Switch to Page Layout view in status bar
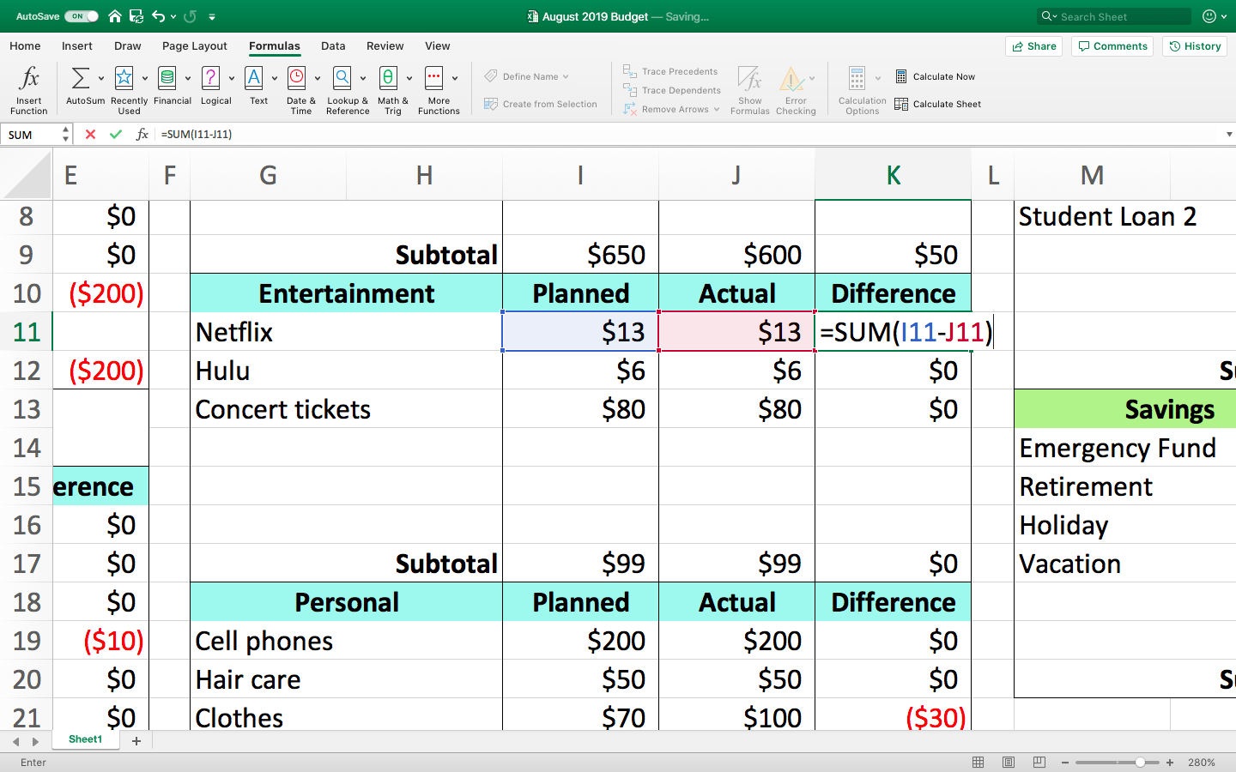Screen dimensions: 1236x772 (1009, 762)
